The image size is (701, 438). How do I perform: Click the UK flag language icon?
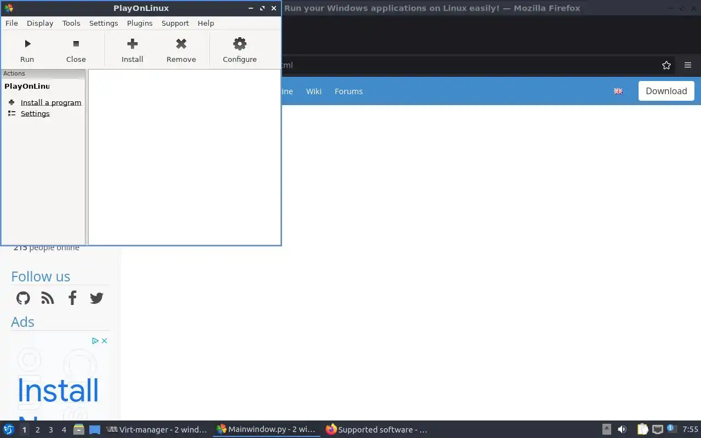point(618,91)
